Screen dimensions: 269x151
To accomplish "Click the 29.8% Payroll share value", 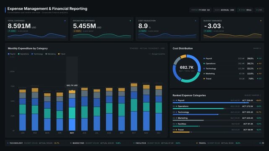I will click(250, 59).
